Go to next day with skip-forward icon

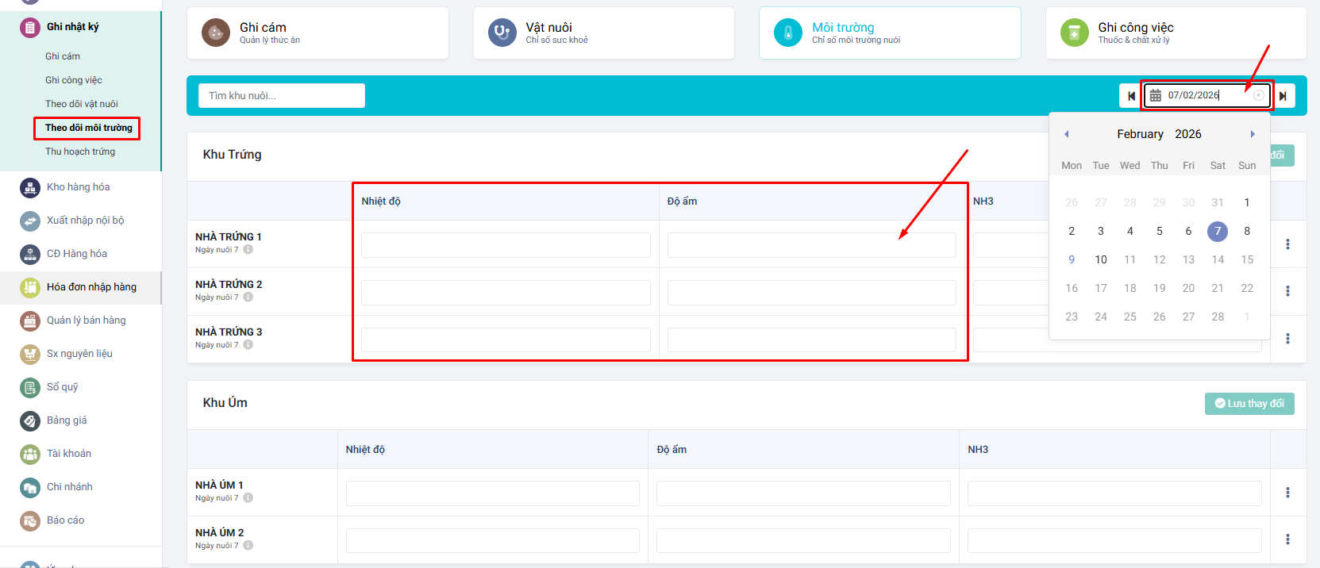coord(1283,96)
